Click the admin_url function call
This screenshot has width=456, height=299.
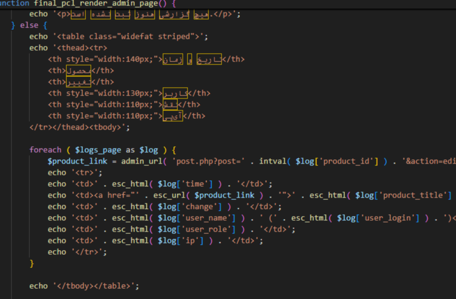tap(141, 161)
